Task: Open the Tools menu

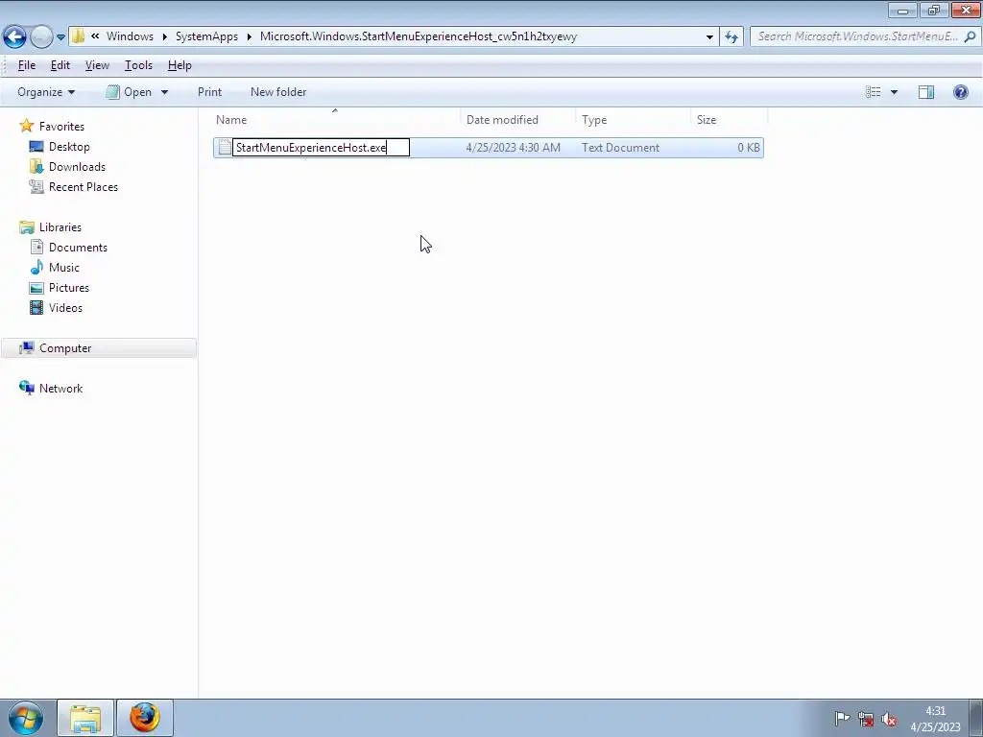Action: (x=138, y=65)
